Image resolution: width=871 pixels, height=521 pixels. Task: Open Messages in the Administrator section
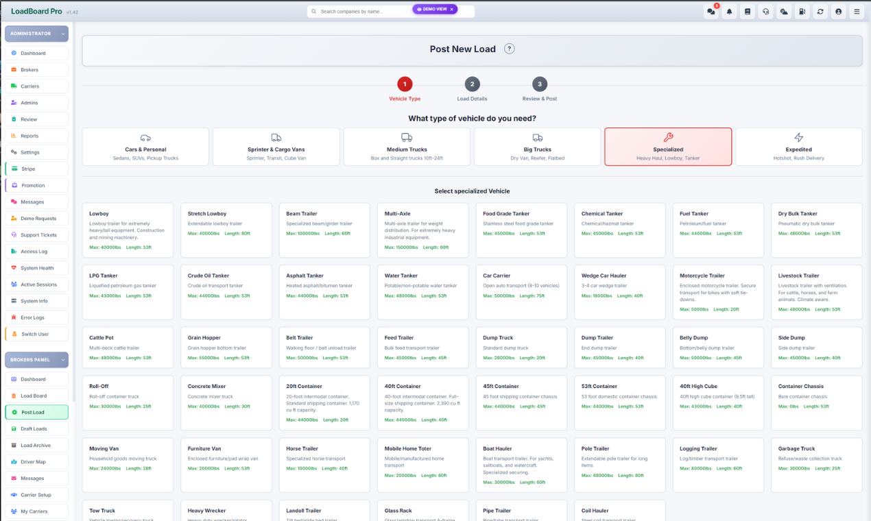click(36, 202)
